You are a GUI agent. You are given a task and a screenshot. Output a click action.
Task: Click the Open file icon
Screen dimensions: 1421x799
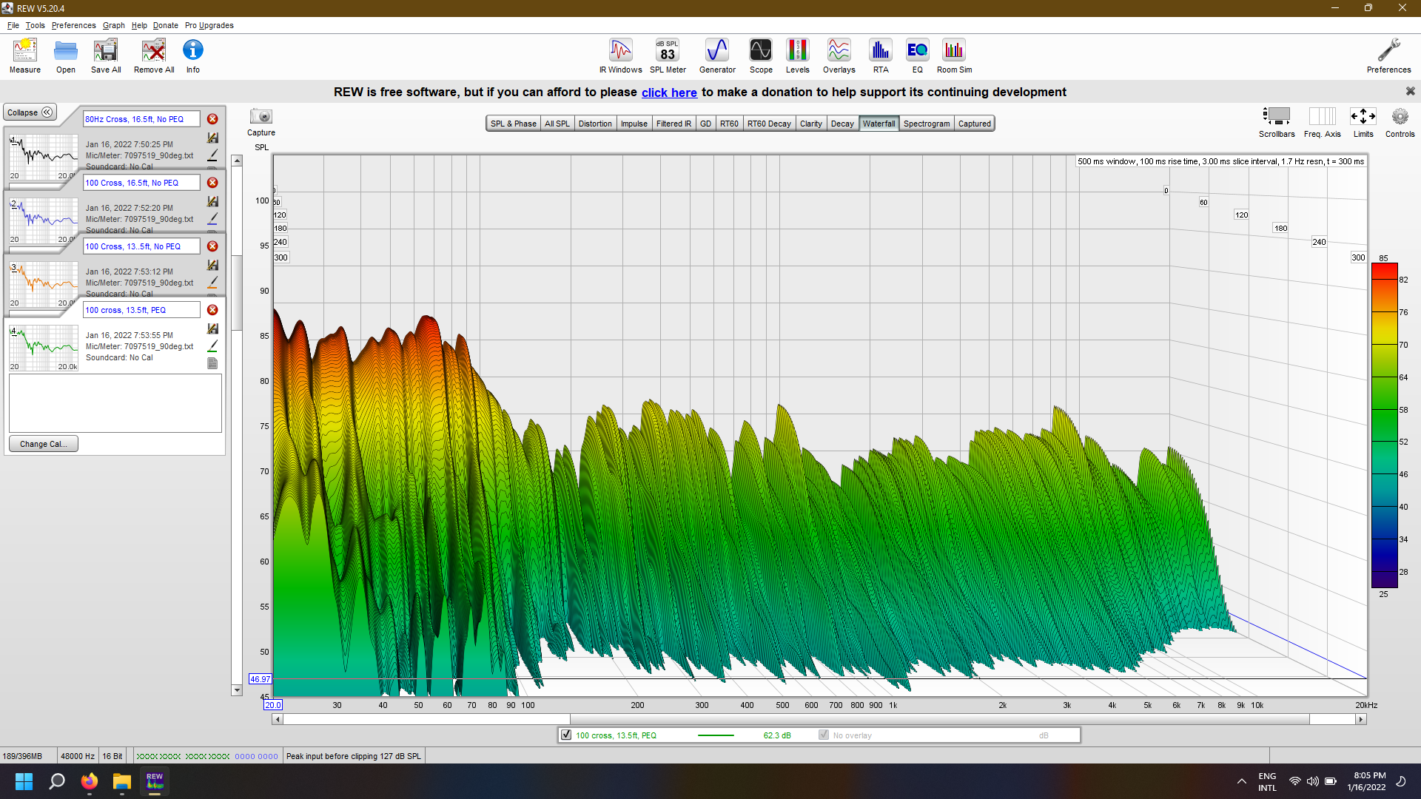[66, 56]
